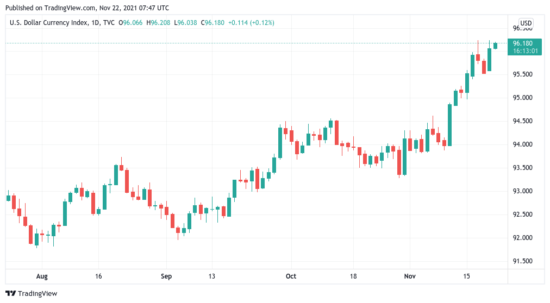The width and height of the screenshot is (550, 303).
Task: Click the 95.000 price axis label
Action: 523,98
